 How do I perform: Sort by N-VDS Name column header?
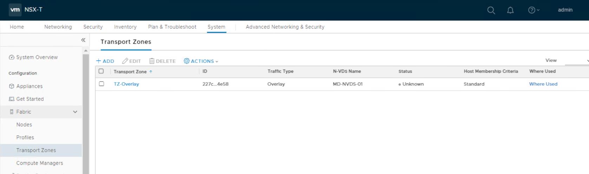(347, 71)
